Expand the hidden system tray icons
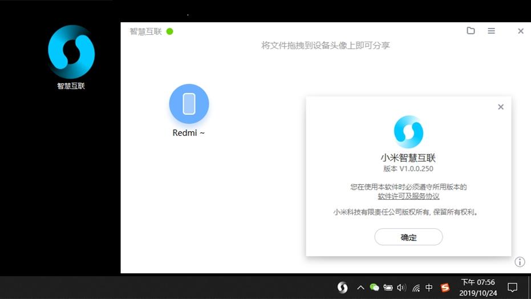531x299 pixels. 360,288
